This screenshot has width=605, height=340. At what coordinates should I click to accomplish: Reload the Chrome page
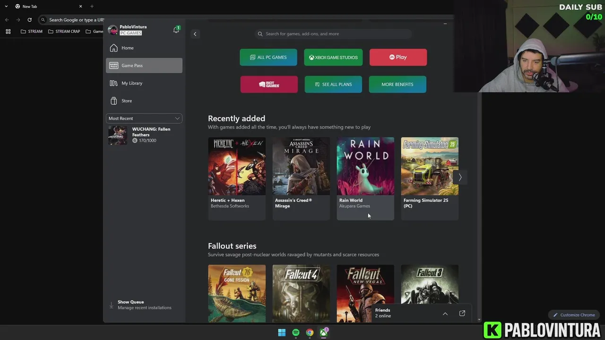pos(29,20)
